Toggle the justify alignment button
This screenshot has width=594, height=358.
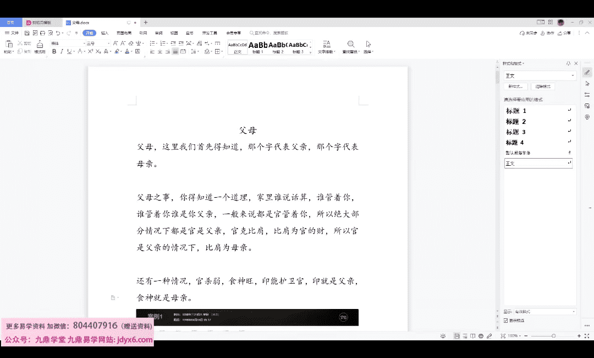tap(175, 52)
